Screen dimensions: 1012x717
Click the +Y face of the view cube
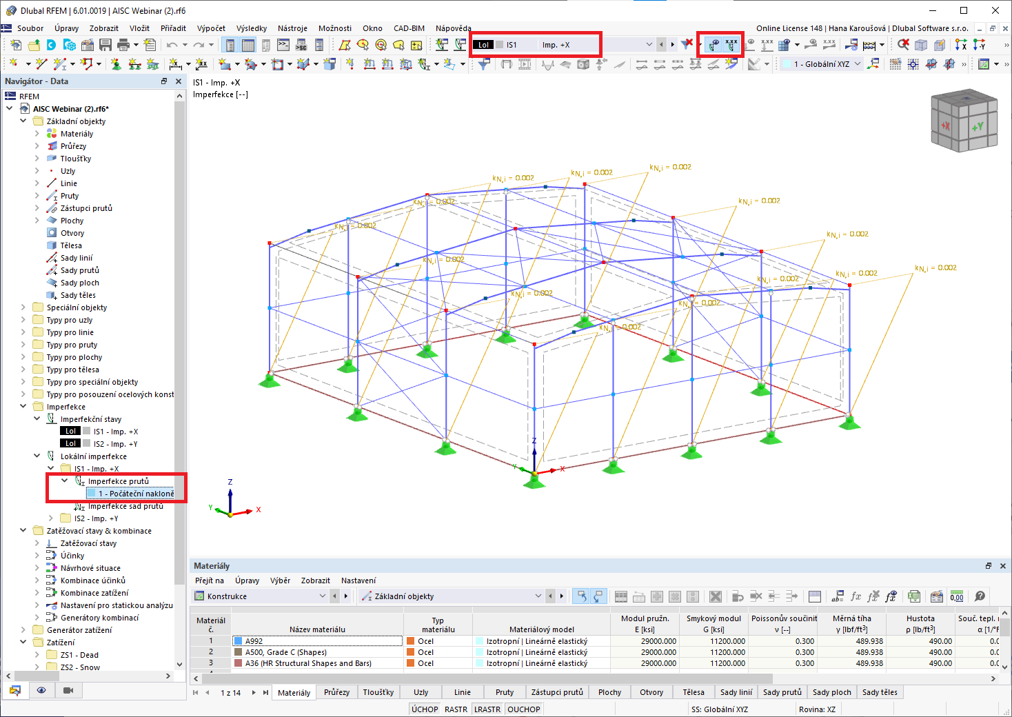pos(977,128)
